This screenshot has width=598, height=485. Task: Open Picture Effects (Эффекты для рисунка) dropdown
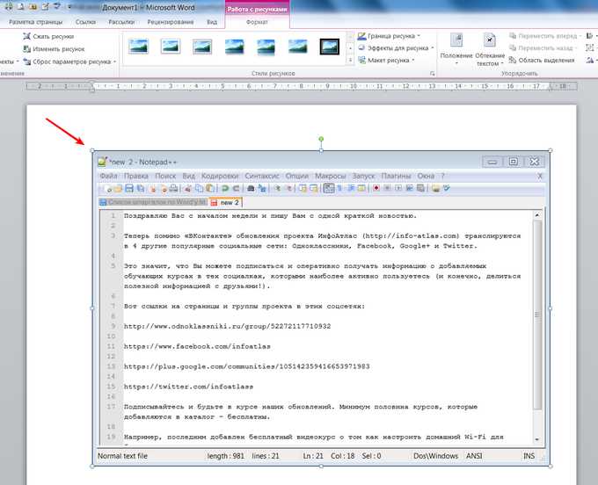396,48
